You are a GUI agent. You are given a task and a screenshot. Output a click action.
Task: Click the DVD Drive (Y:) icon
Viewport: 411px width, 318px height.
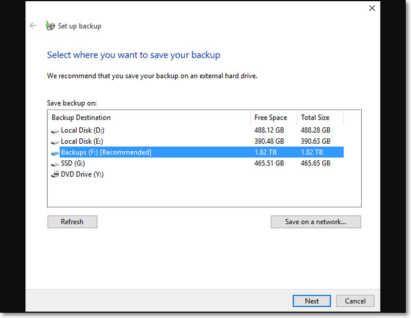click(x=55, y=174)
